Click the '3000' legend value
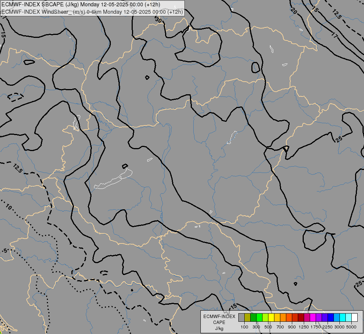Screen dimensions: 364x334 click(339, 327)
